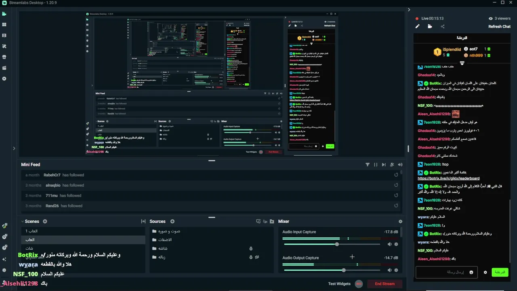This screenshot has height=291, width=517.
Task: Add a new scene with plus icon
Action: tap(45, 221)
